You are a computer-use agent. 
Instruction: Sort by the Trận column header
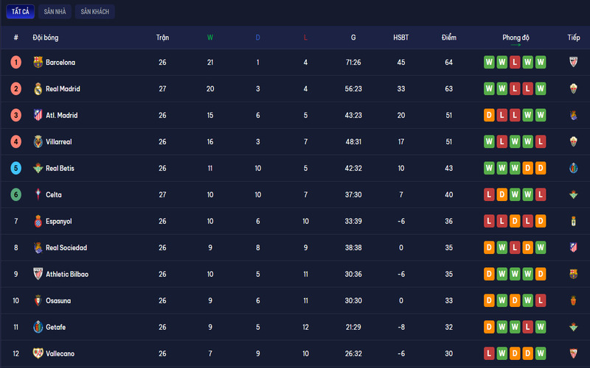[162, 38]
